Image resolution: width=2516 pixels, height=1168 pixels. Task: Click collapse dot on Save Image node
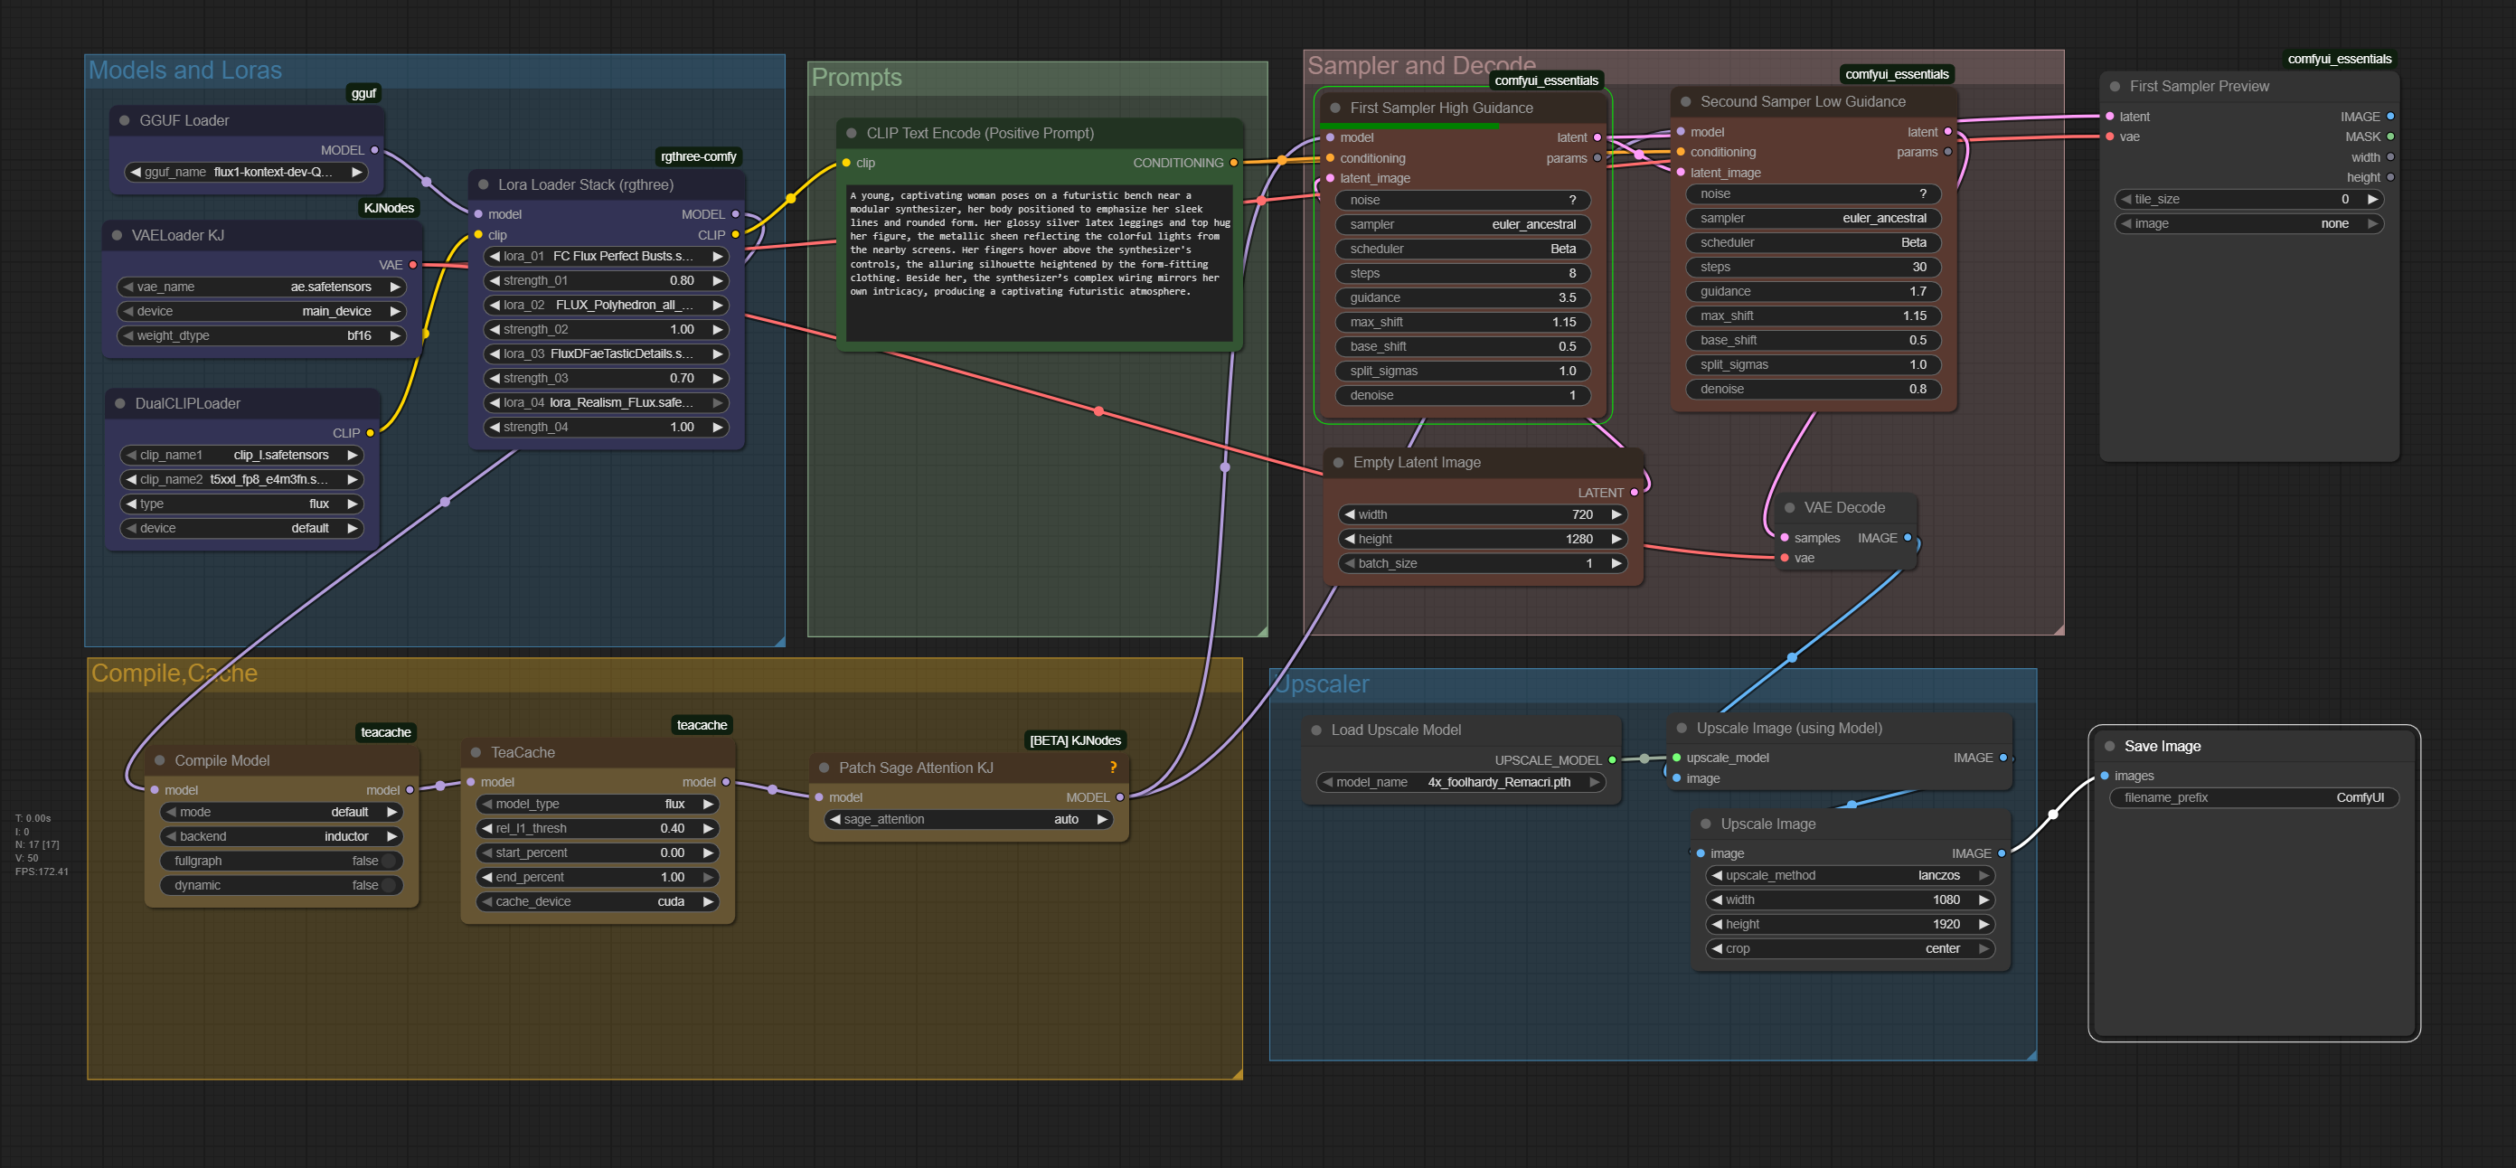click(x=2108, y=746)
